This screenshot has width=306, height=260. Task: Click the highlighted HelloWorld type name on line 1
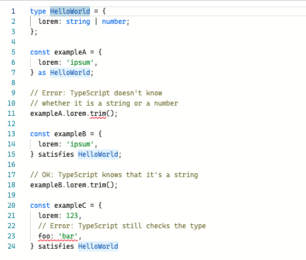click(x=70, y=11)
